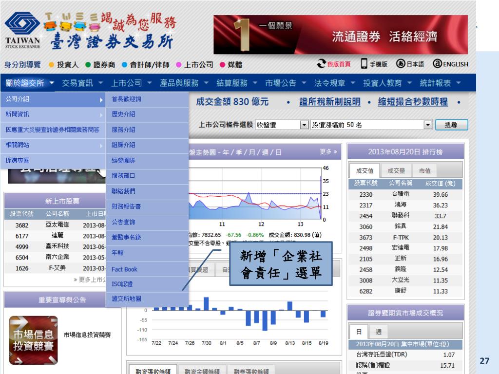Image resolution: width=499 pixels, height=374 pixels.
Task: Switch to 成交量 ranking tab
Action: [x=396, y=171]
